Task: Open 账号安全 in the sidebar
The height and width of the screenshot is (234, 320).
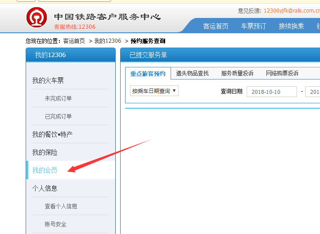Action: [55, 224]
